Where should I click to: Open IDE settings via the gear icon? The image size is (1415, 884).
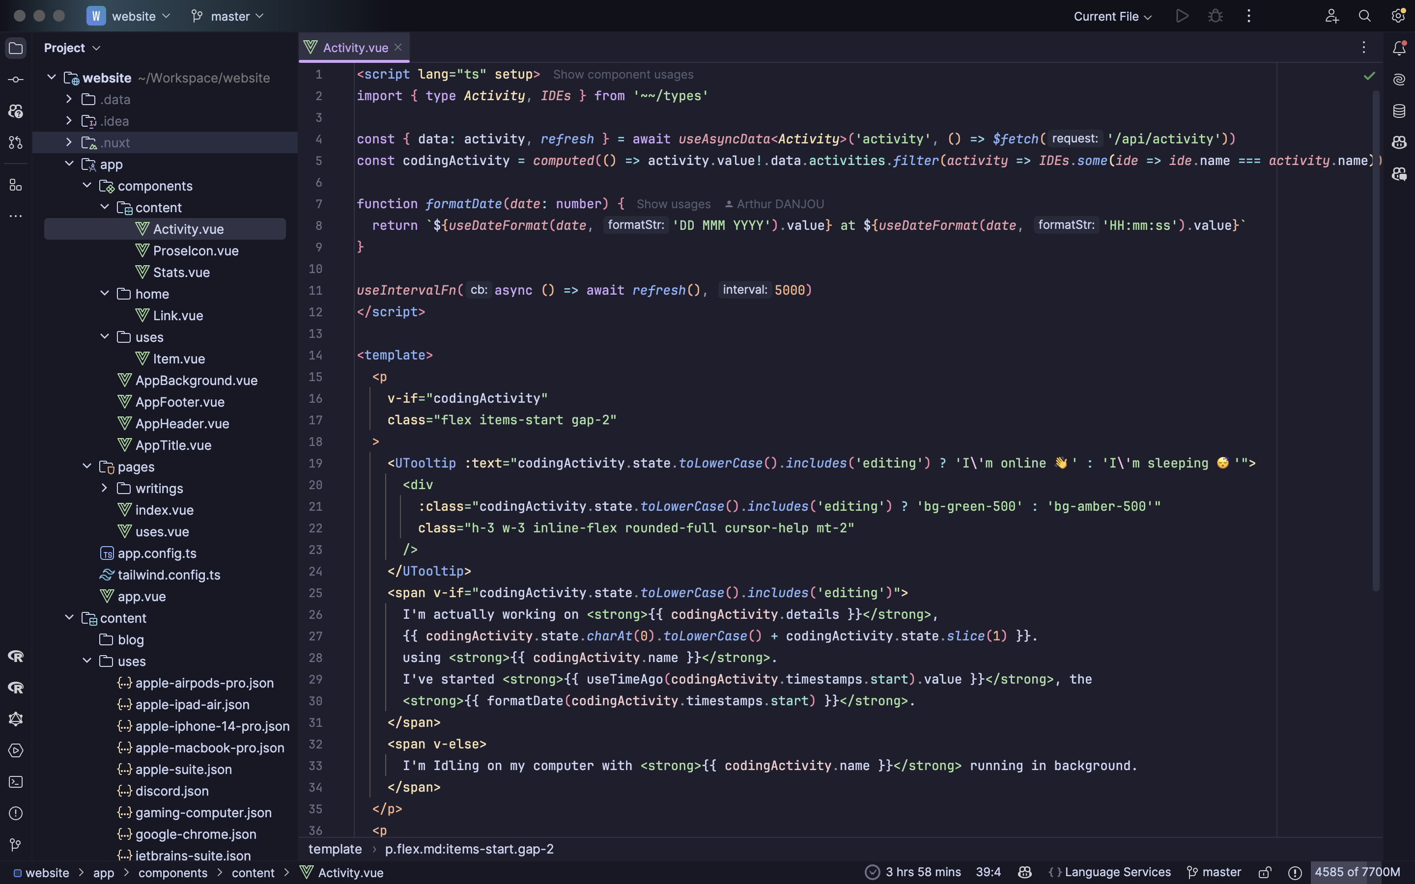tap(1399, 16)
